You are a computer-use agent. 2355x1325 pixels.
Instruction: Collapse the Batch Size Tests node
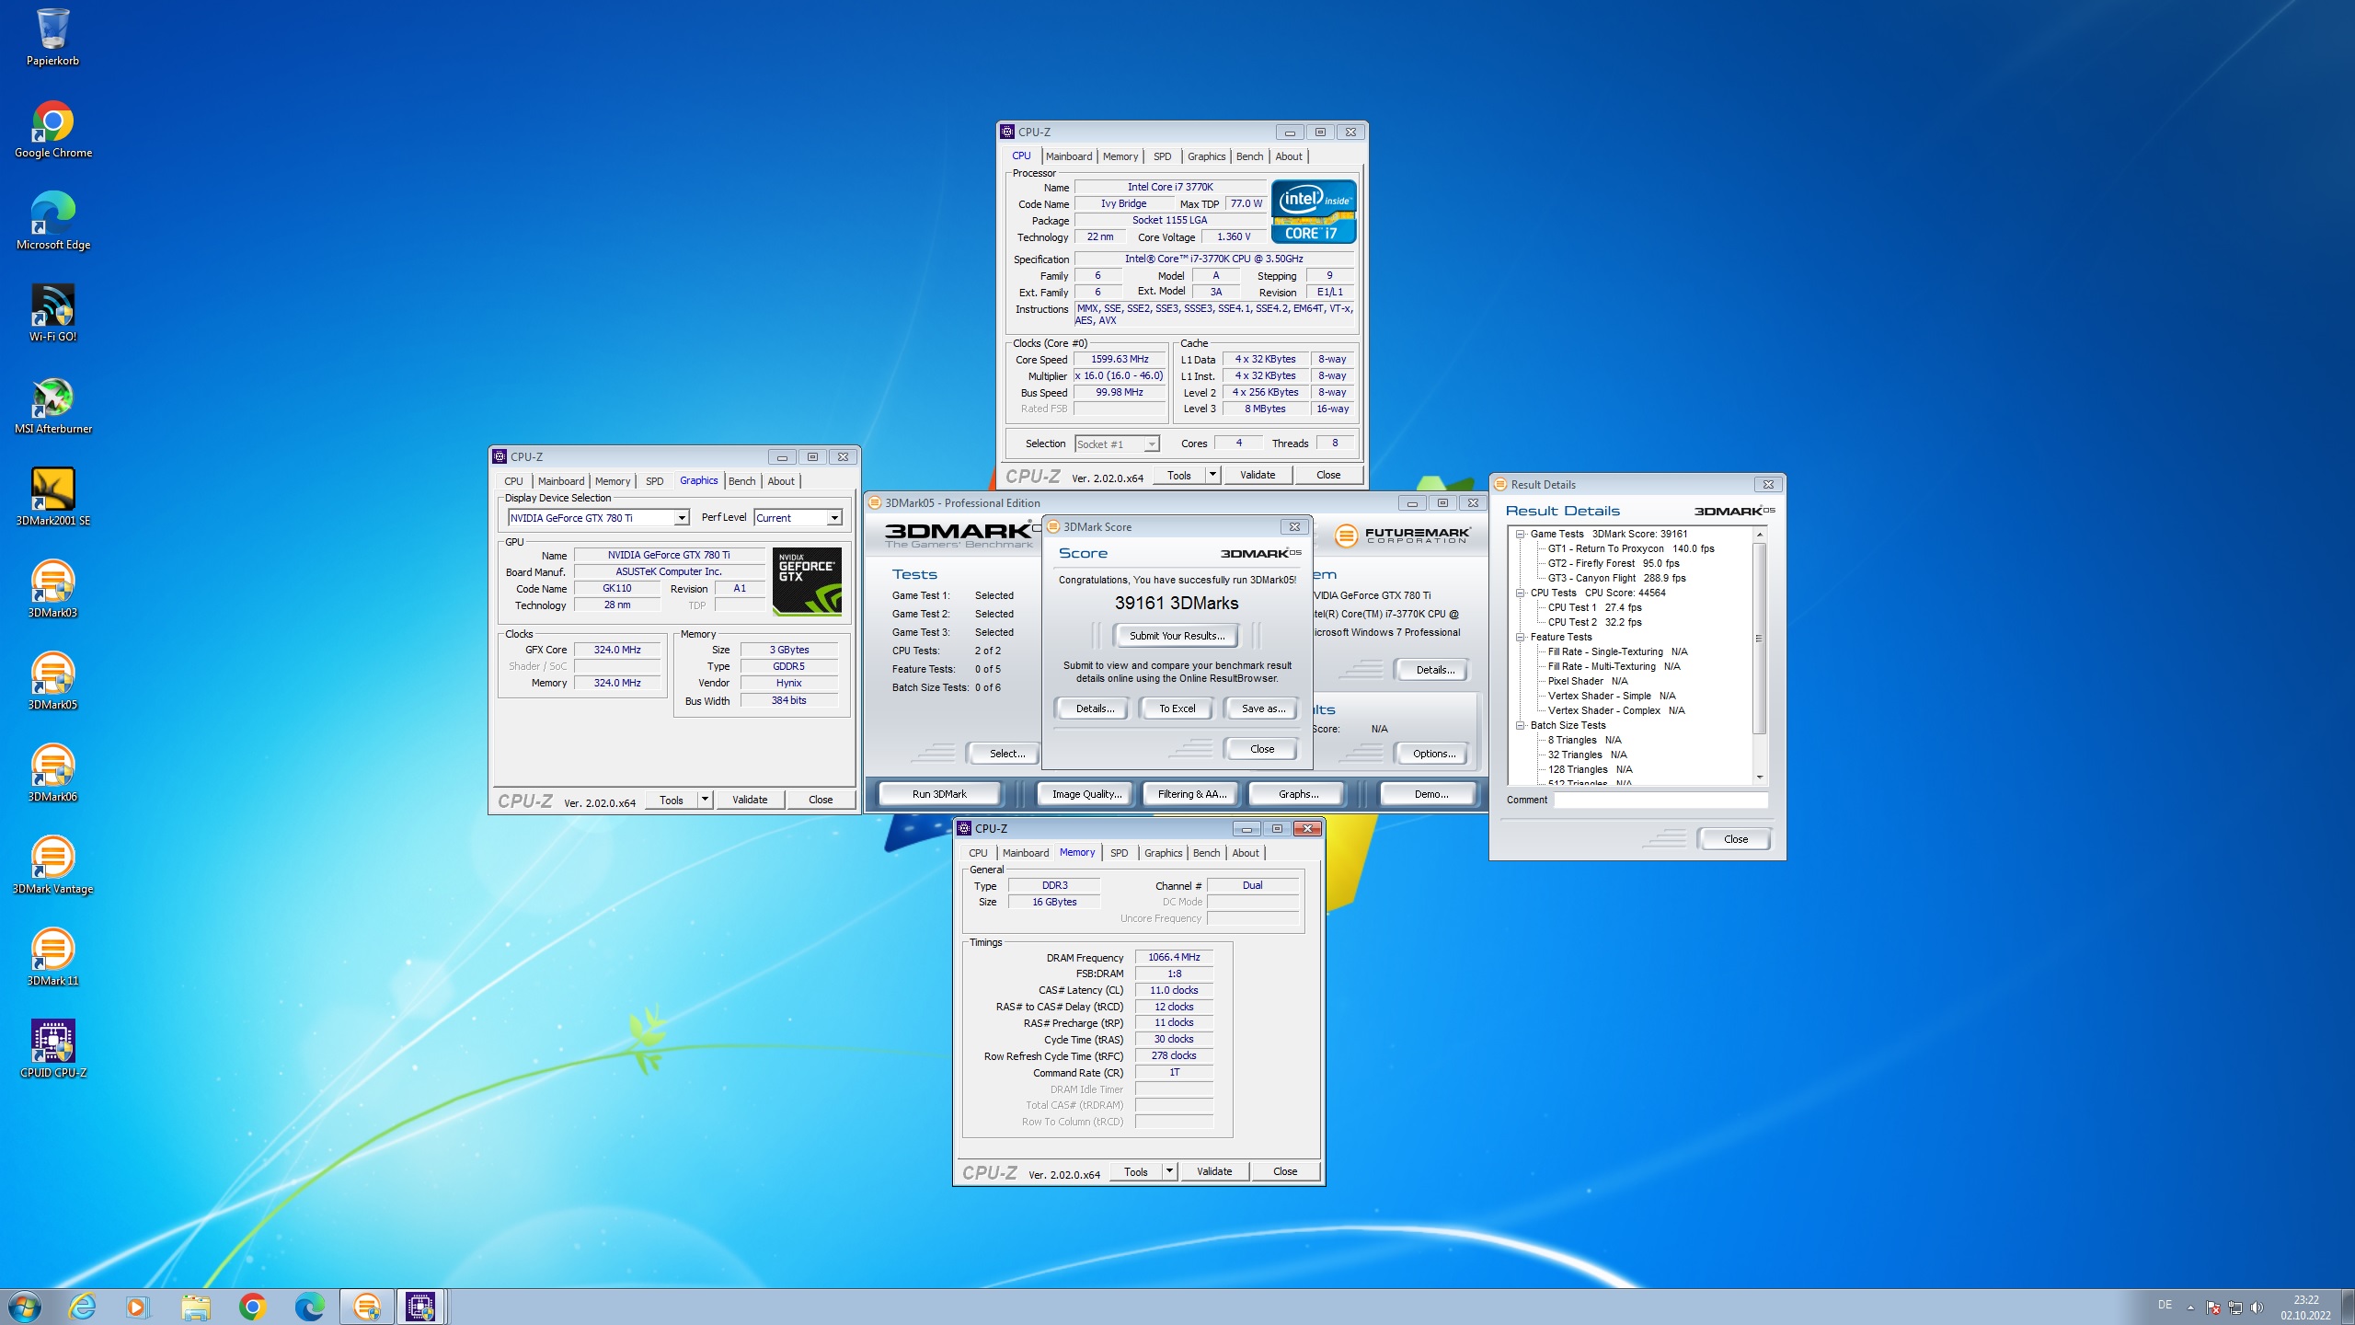point(1521,725)
